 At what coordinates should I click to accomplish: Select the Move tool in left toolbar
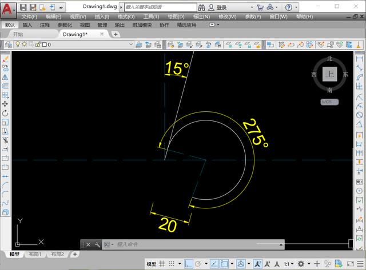click(x=5, y=104)
